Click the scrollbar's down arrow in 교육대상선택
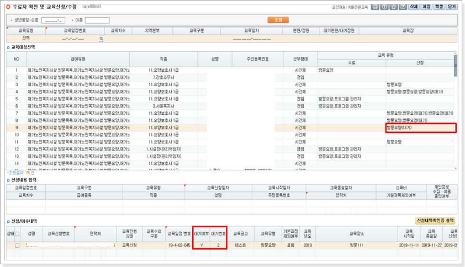 (x=456, y=168)
